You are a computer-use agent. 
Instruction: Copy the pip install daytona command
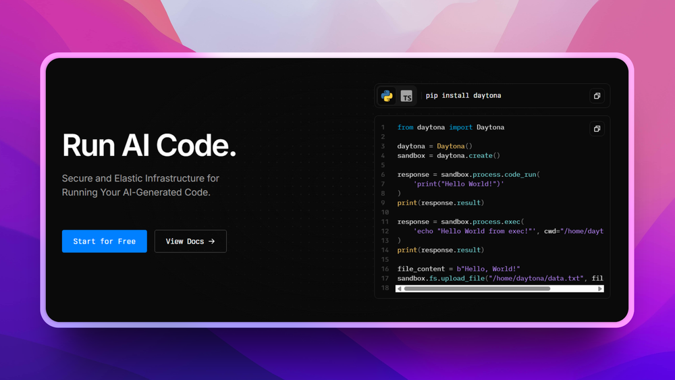tap(597, 96)
